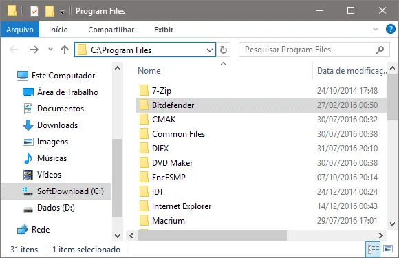Expand the ribbon with the chevron
Viewport: 399px width, 258px height.
[x=376, y=29]
